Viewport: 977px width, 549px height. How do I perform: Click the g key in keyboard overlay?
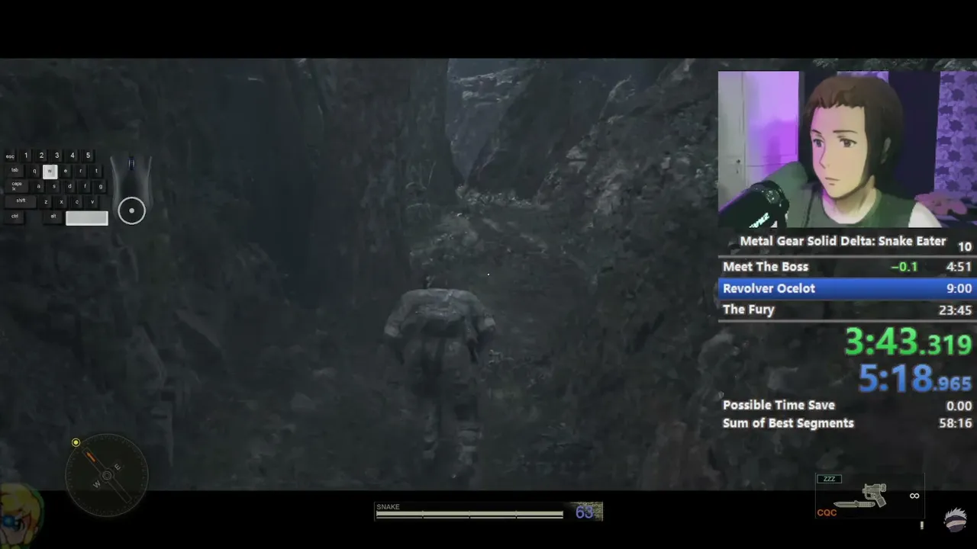tap(100, 186)
